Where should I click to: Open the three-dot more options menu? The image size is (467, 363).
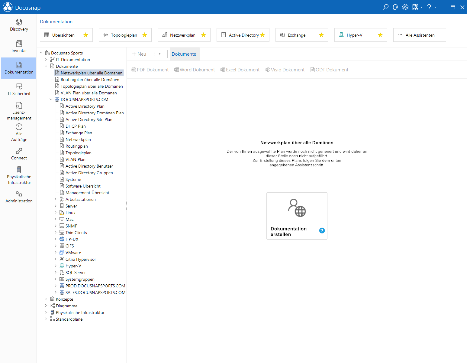154,54
